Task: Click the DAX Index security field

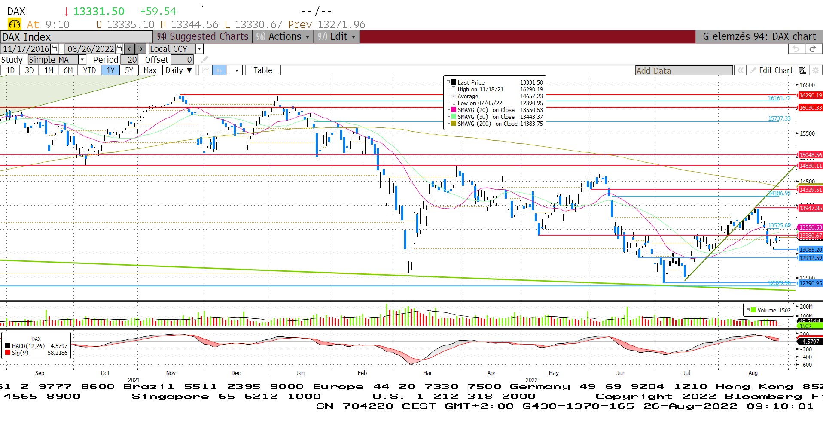Action: pyautogui.click(x=76, y=37)
